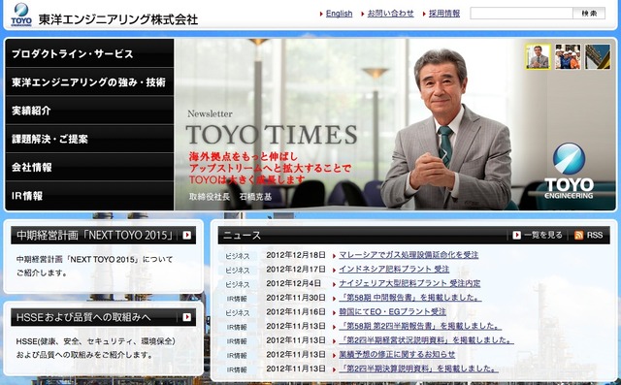
Task: Focus the site search input field
Action: pos(521,13)
